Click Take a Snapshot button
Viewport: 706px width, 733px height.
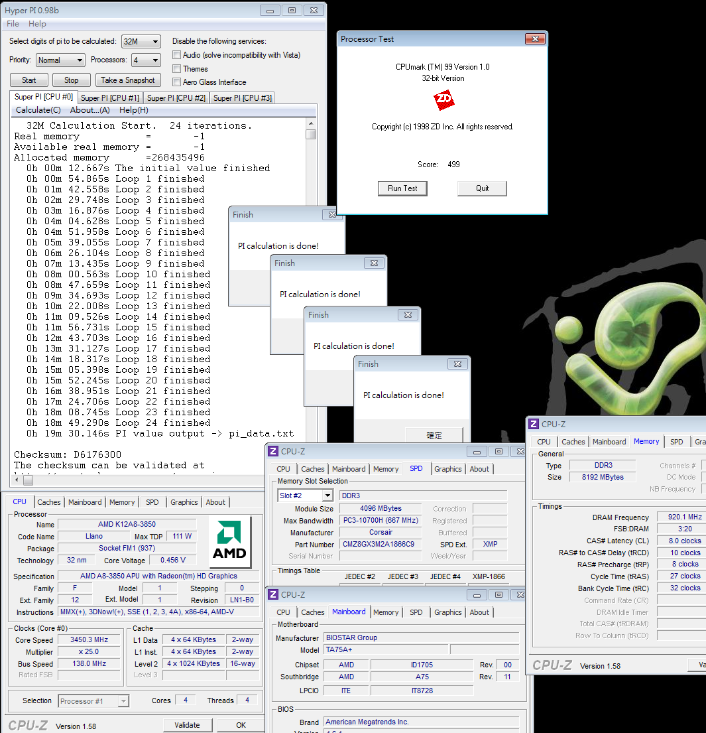(127, 80)
